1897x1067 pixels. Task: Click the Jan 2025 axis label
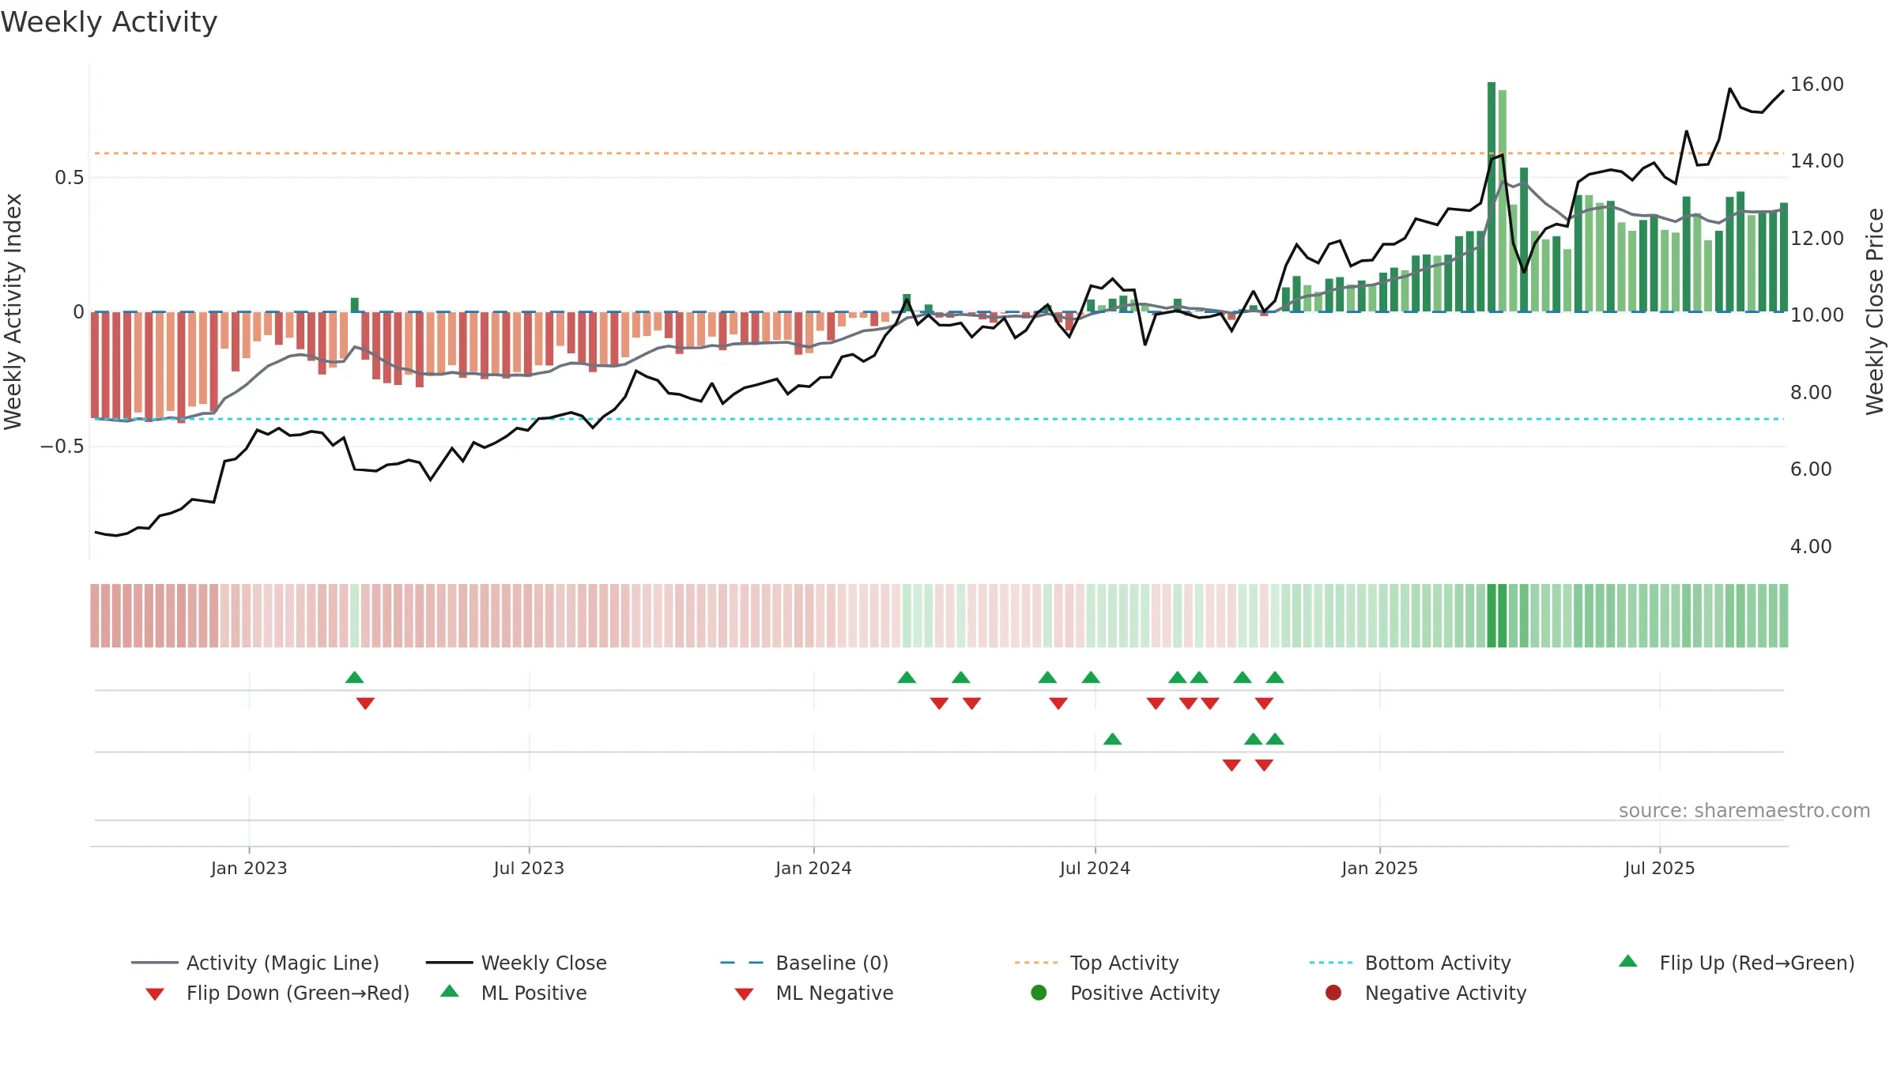pyautogui.click(x=1379, y=868)
